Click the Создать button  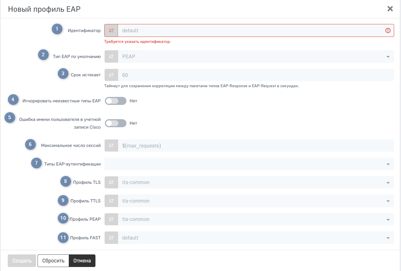point(22,261)
